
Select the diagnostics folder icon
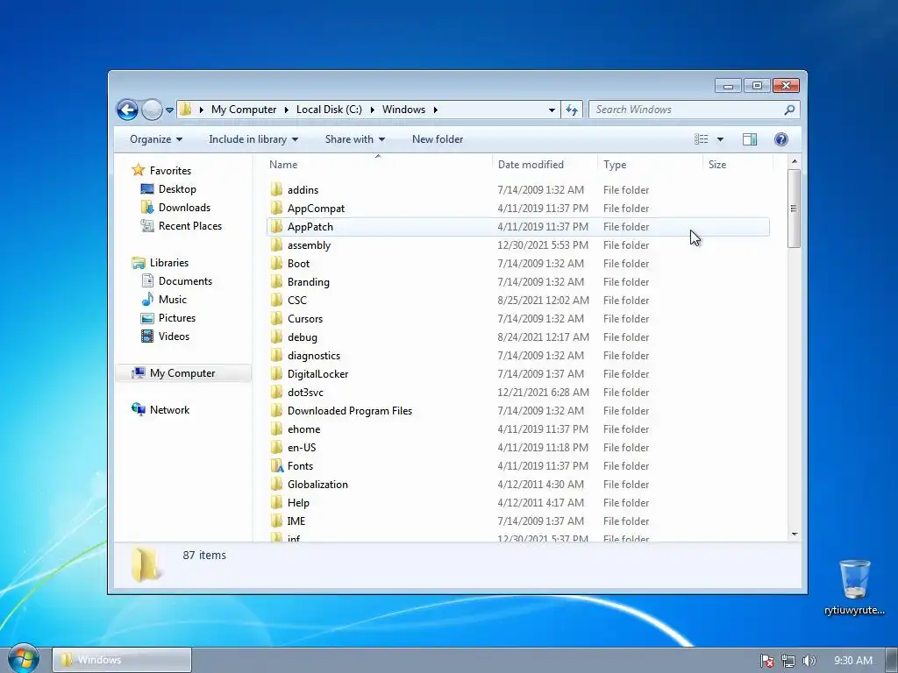276,356
